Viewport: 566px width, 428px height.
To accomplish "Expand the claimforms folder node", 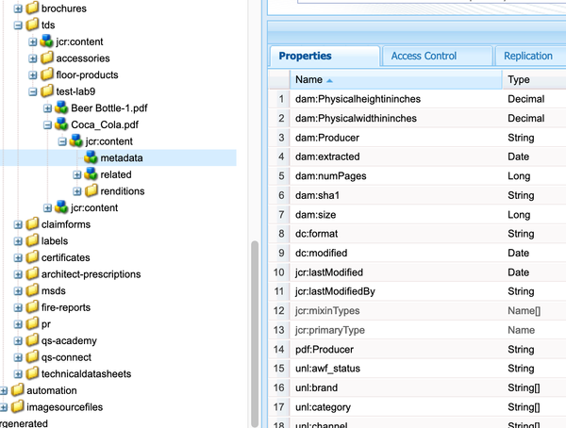I will point(19,224).
